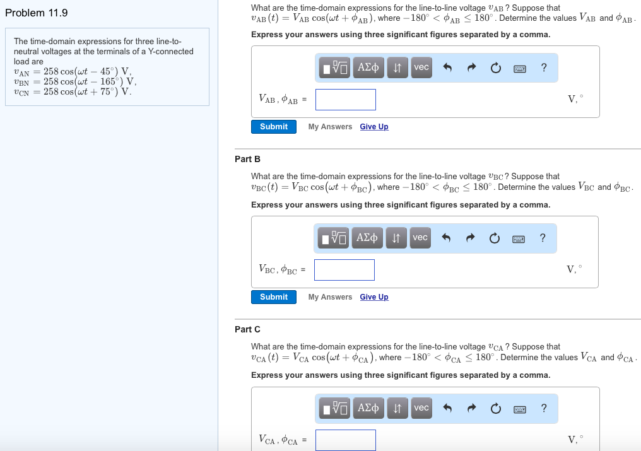Click the VBC, ϕBC answer input box
This screenshot has height=451, width=641.
tap(344, 269)
